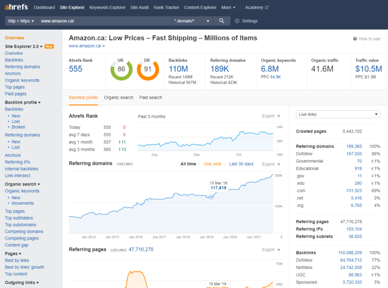Switch Referring domains chart to Last 30 days
This screenshot has height=288, width=388.
click(241, 164)
